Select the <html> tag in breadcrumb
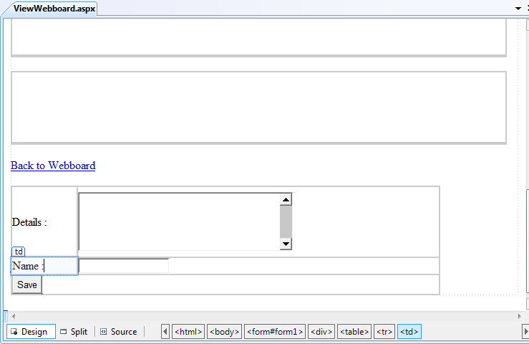This screenshot has height=344, width=529. [188, 332]
